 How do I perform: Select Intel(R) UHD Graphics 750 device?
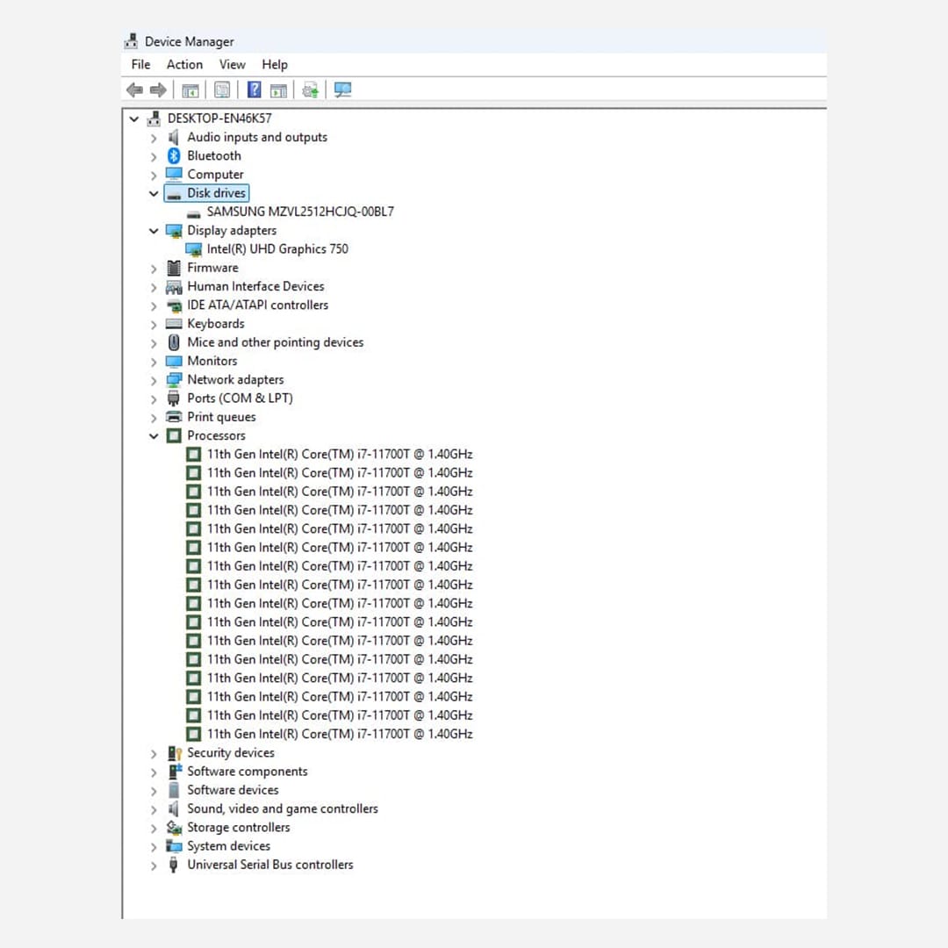pyautogui.click(x=277, y=249)
